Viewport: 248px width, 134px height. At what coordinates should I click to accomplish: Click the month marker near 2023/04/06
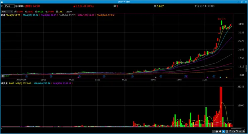click(26, 77)
